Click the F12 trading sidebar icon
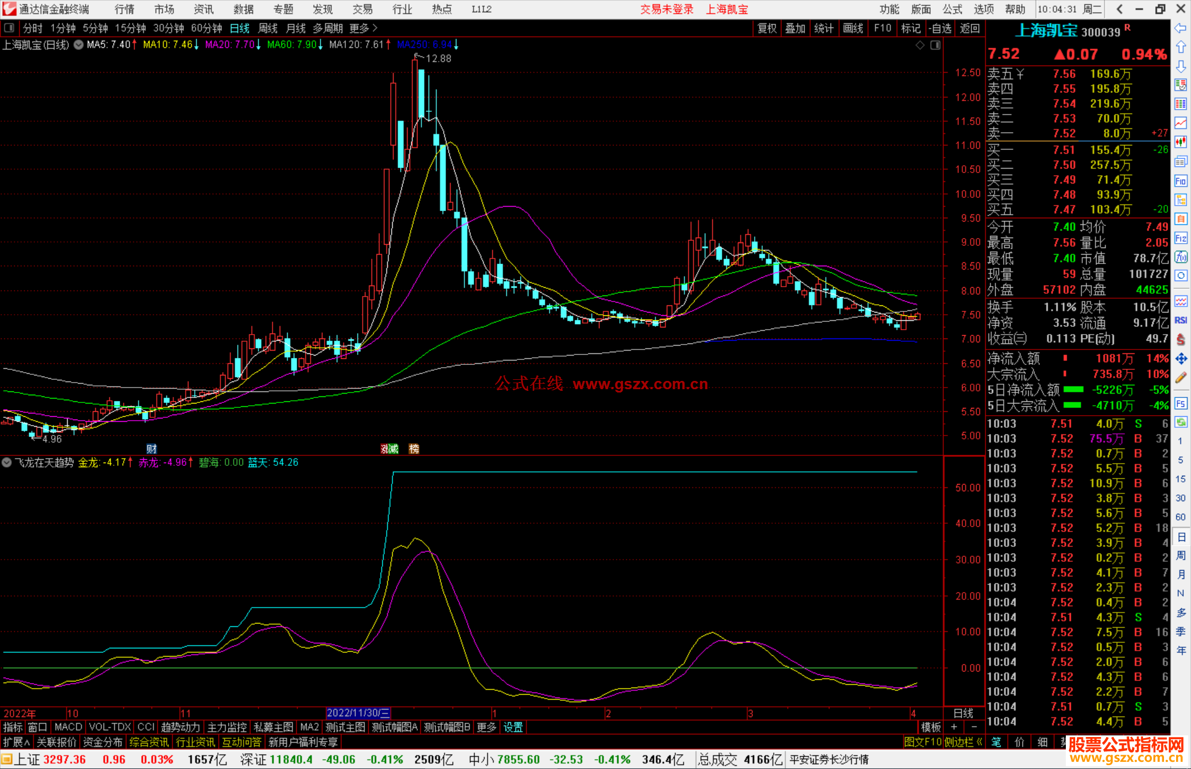Viewport: 1191px width, 769px height. click(x=1181, y=238)
